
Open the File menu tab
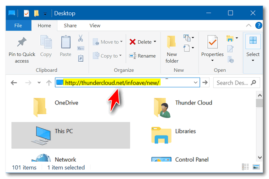[18, 26]
